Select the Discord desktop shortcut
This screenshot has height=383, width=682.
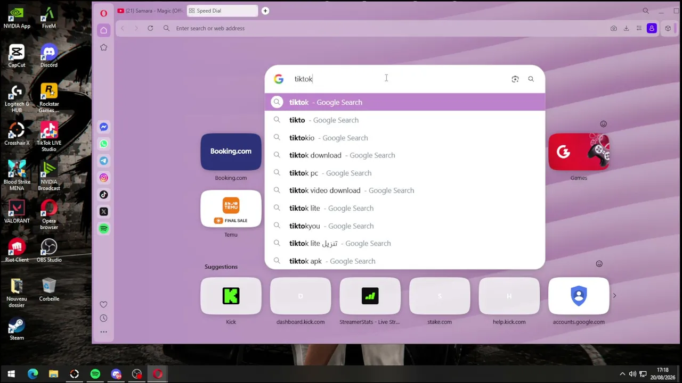pos(49,56)
